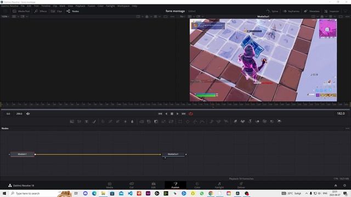Add a Channel Booleans node

pos(149,121)
